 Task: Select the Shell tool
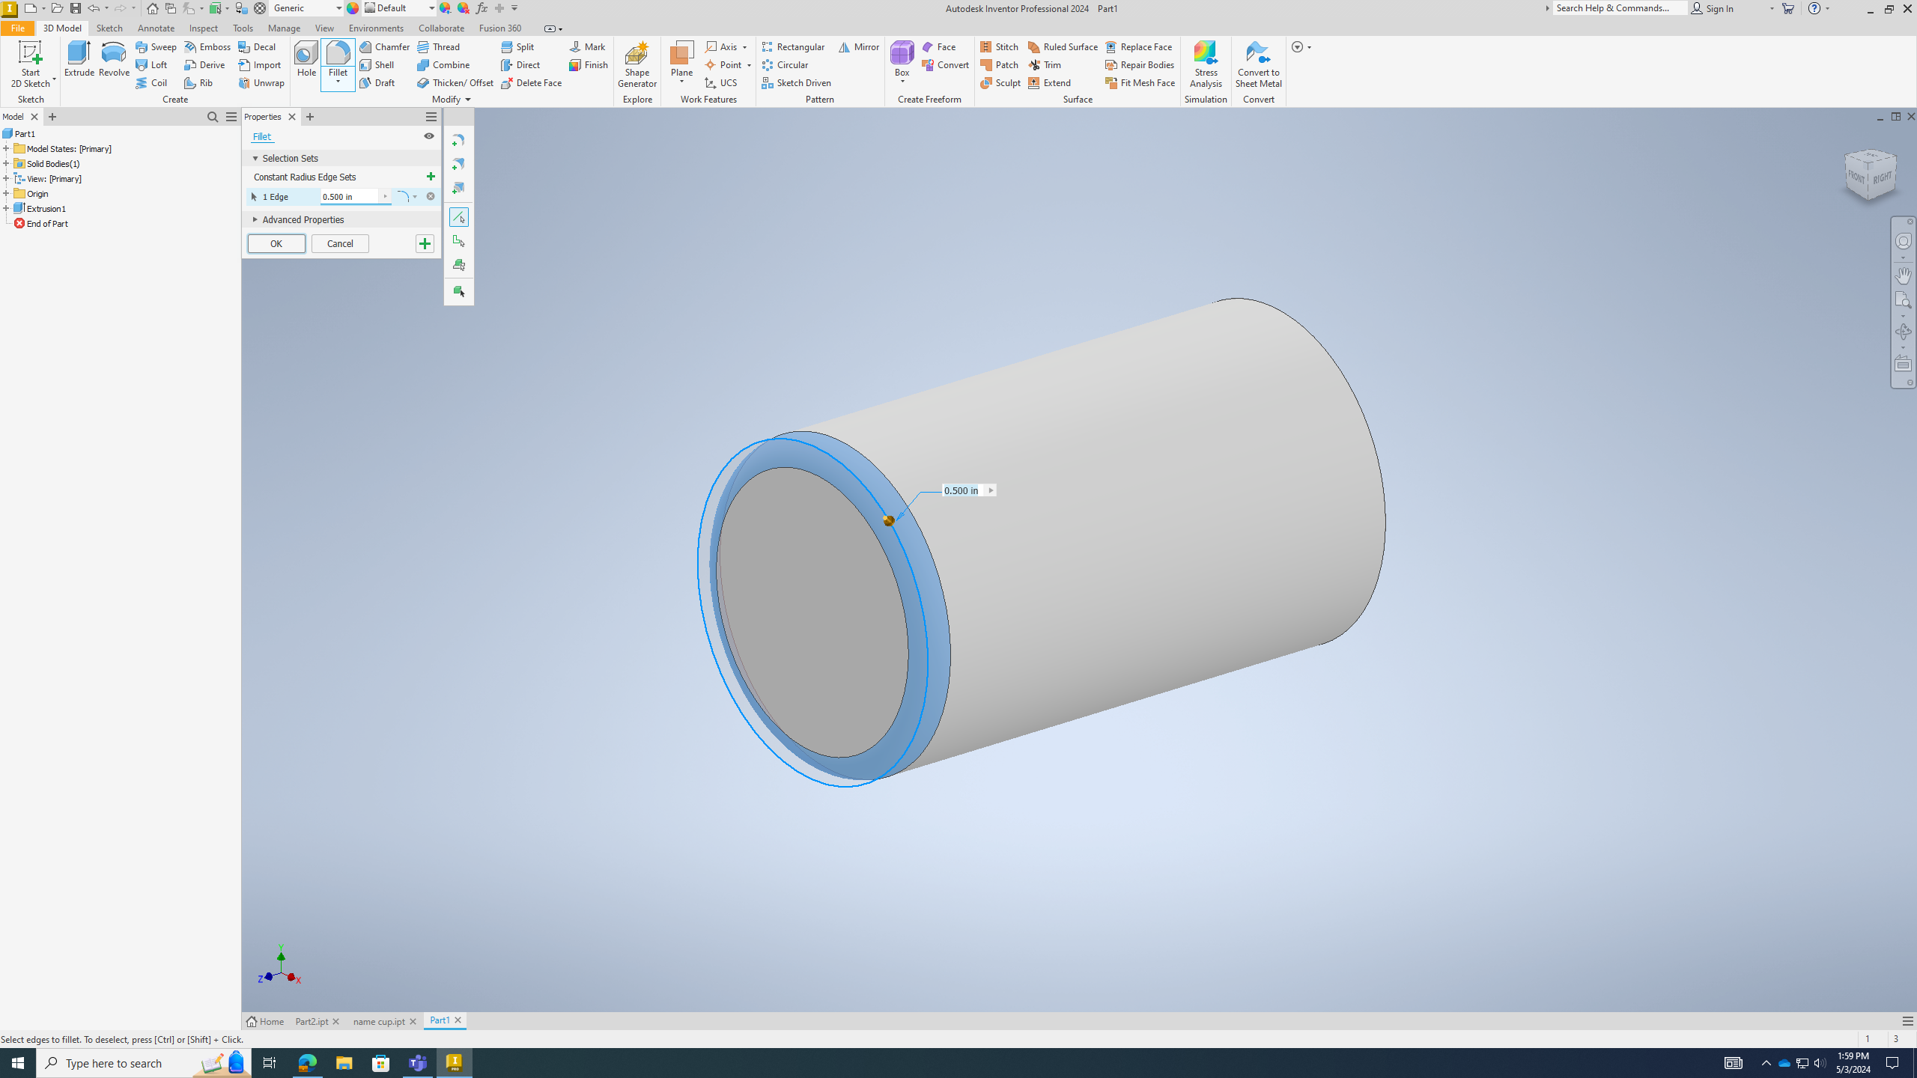click(x=377, y=64)
